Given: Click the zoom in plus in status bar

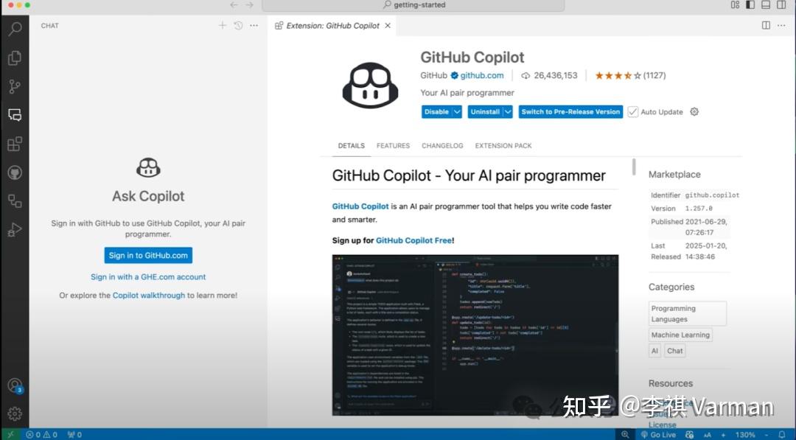Looking at the screenshot, I should [724, 434].
